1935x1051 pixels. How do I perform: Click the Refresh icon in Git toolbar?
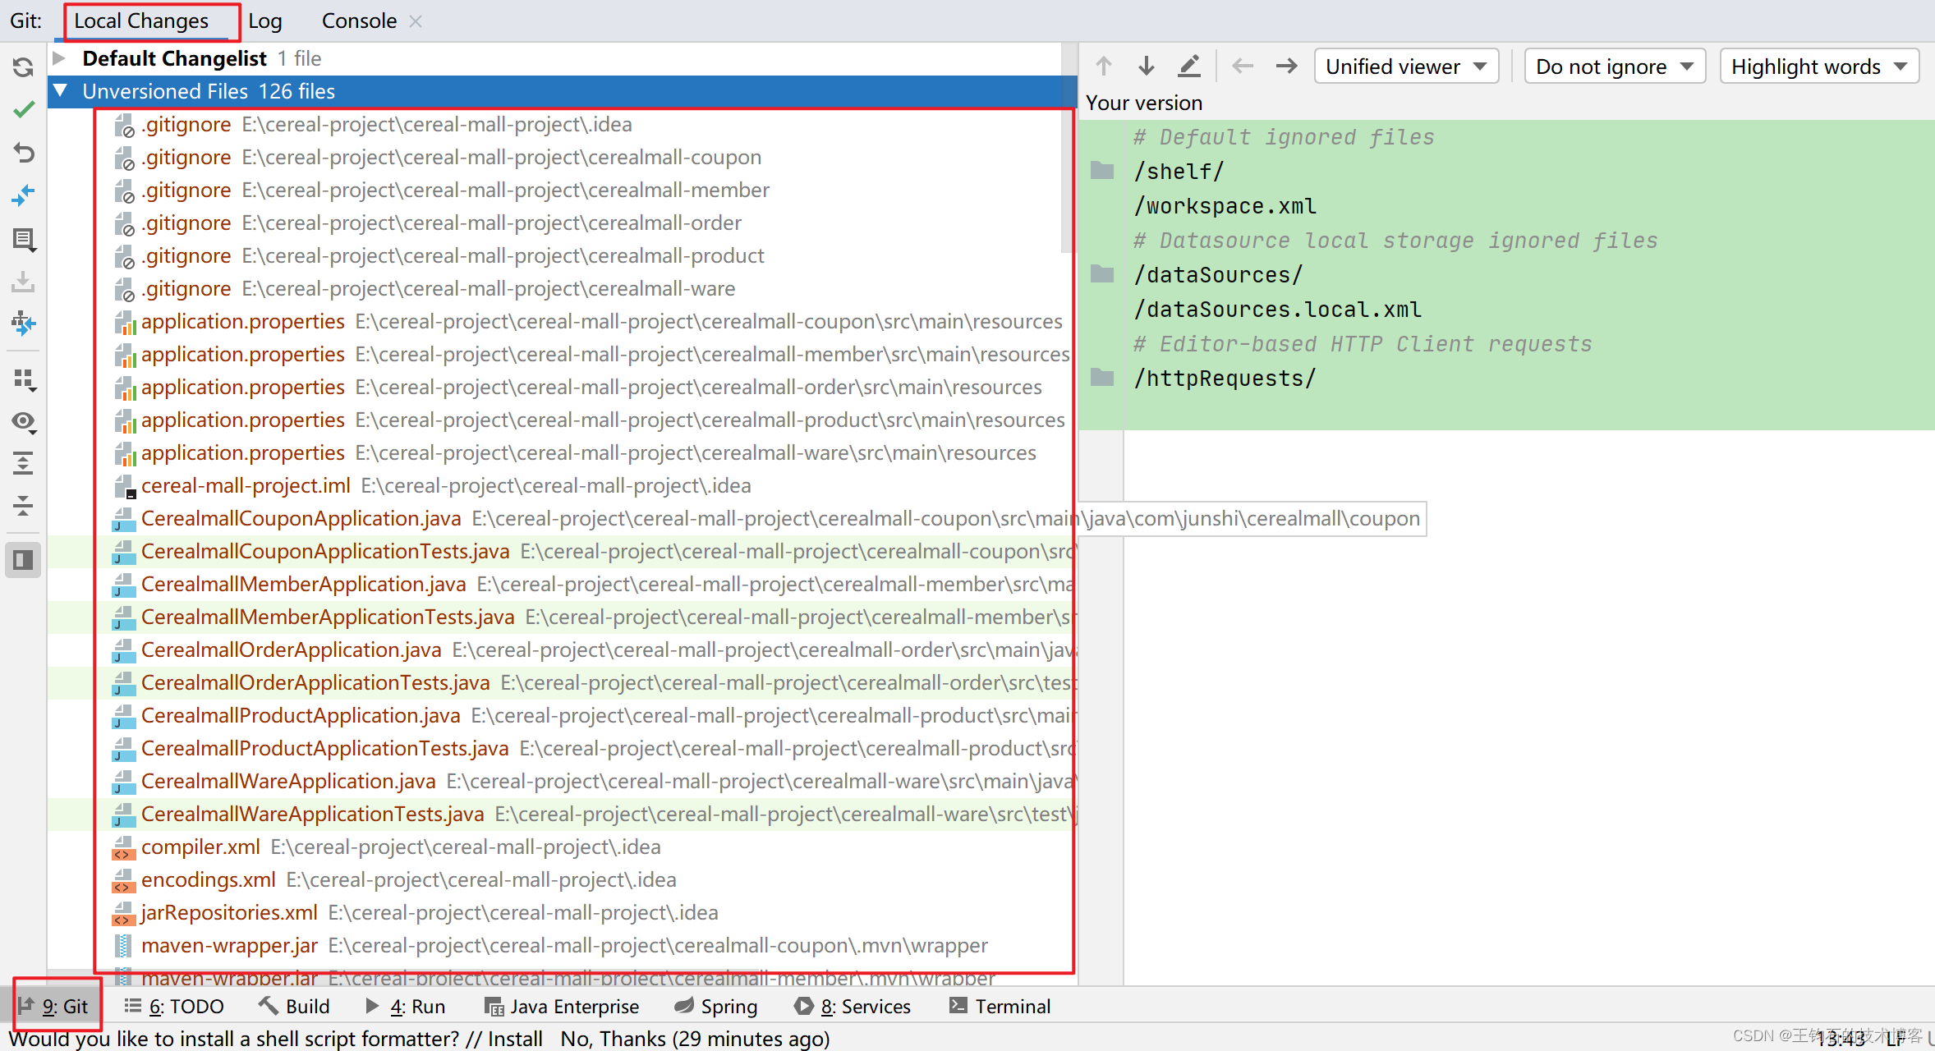click(x=23, y=67)
